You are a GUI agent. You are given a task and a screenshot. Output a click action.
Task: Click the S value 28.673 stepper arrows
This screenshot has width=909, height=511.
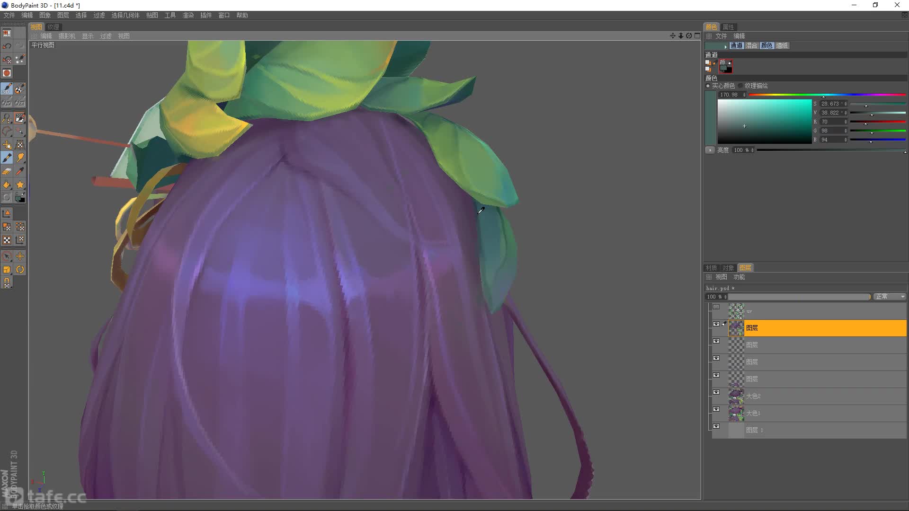click(x=846, y=104)
